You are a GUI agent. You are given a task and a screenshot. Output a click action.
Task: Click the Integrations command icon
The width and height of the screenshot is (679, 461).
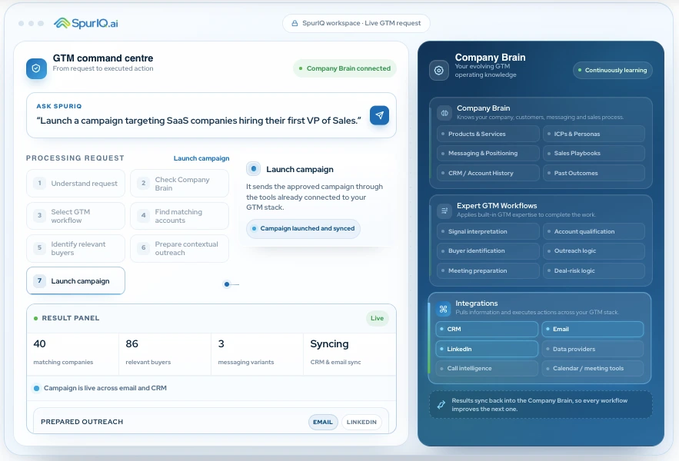click(x=443, y=309)
